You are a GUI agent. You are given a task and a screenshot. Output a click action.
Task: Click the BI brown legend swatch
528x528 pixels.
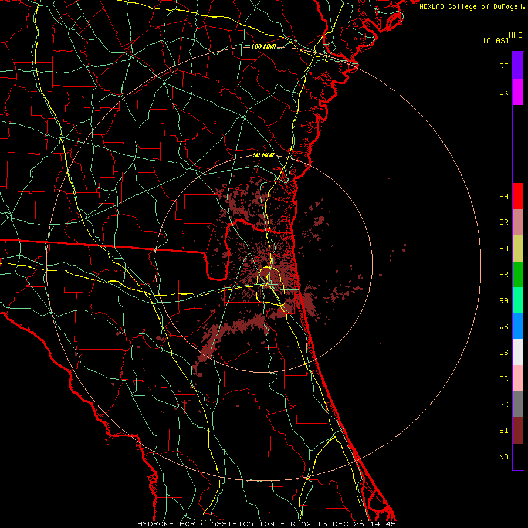518,431
